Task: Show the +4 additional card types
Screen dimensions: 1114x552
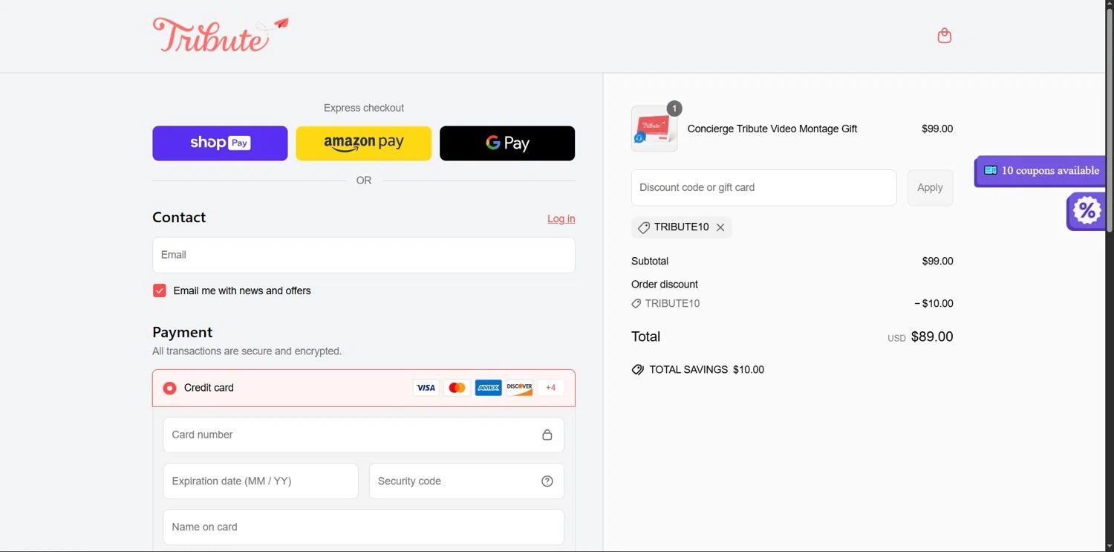Action: click(550, 388)
